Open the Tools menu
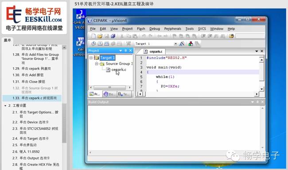 (x=189, y=29)
